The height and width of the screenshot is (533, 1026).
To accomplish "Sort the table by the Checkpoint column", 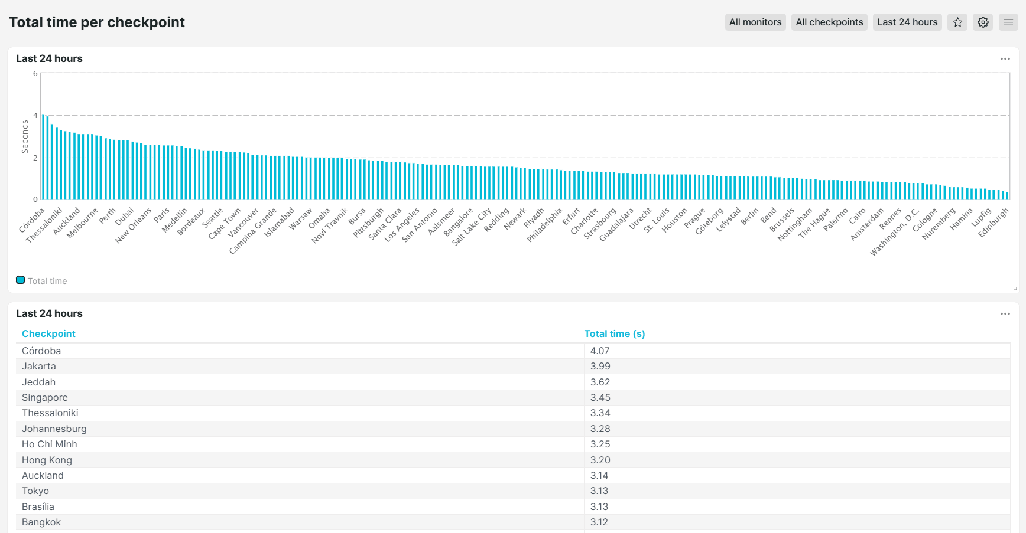I will click(x=48, y=333).
